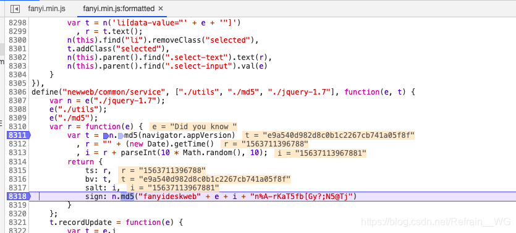Close the fanyi.min.js:formatted tab
The height and width of the screenshot is (233, 516).
pyautogui.click(x=161, y=9)
